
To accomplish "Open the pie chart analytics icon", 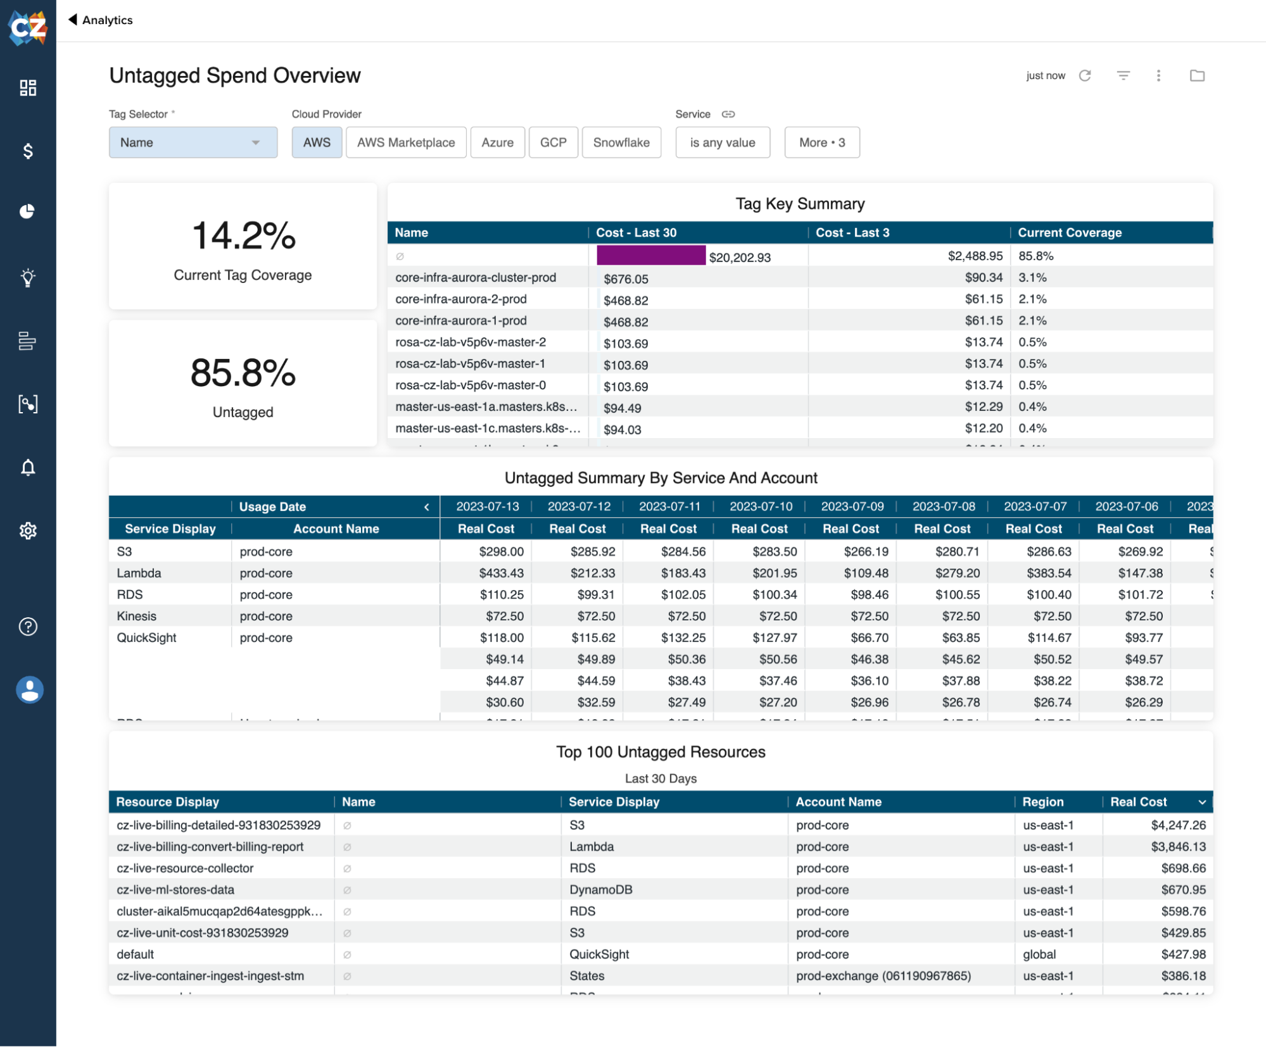I will [x=28, y=211].
